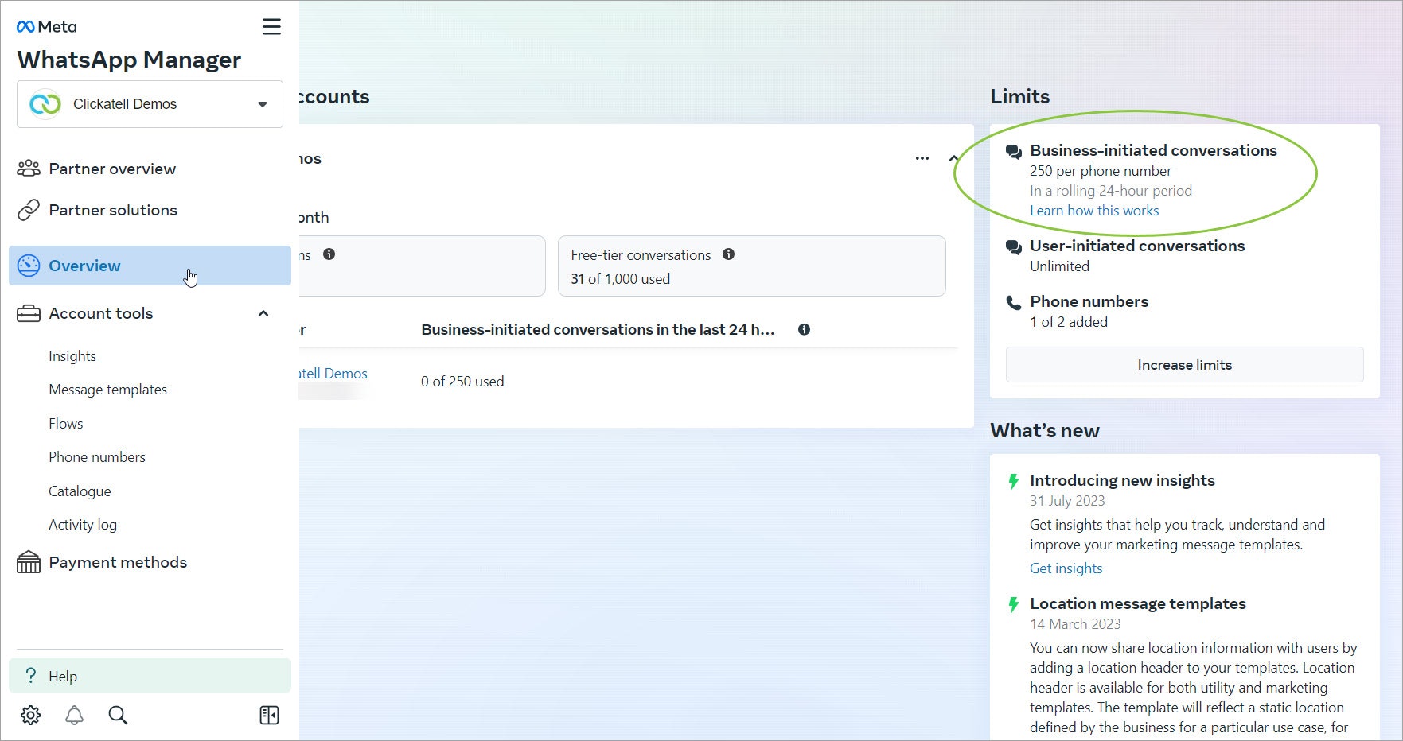This screenshot has width=1403, height=741.
Task: Click '1 of 2 added' text
Action: point(1069,322)
